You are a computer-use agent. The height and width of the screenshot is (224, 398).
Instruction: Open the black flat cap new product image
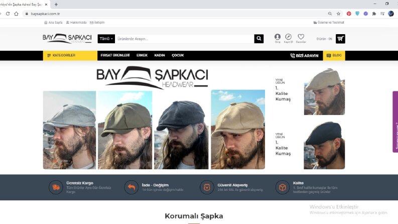click(x=324, y=146)
